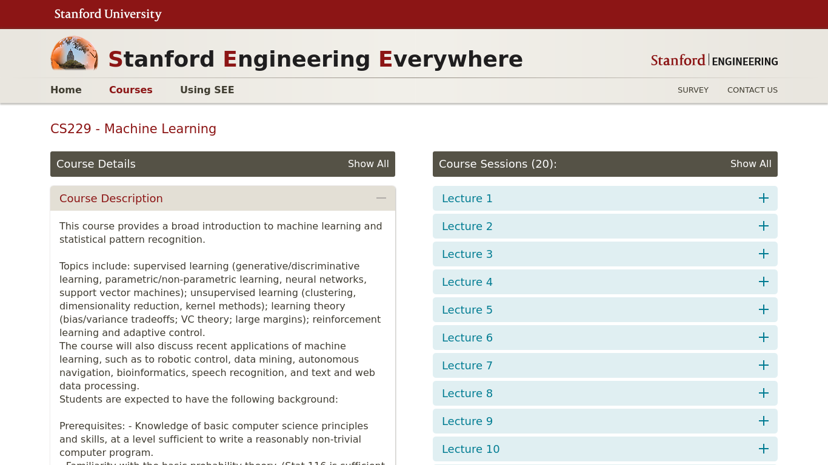This screenshot has height=465, width=828.
Task: Expand Lecture 10 with its plus icon
Action: 764,449
